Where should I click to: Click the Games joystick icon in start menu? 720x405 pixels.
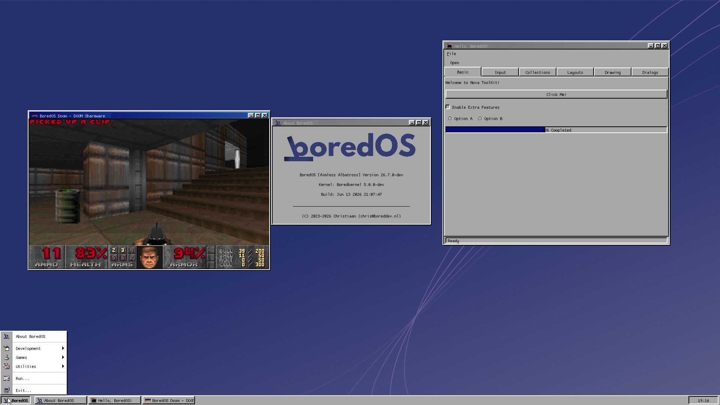(6, 357)
